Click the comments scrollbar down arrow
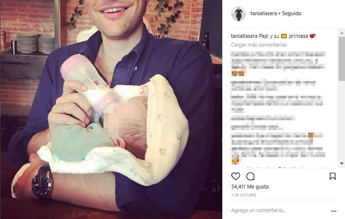This screenshot has height=219, width=345. coord(342,164)
